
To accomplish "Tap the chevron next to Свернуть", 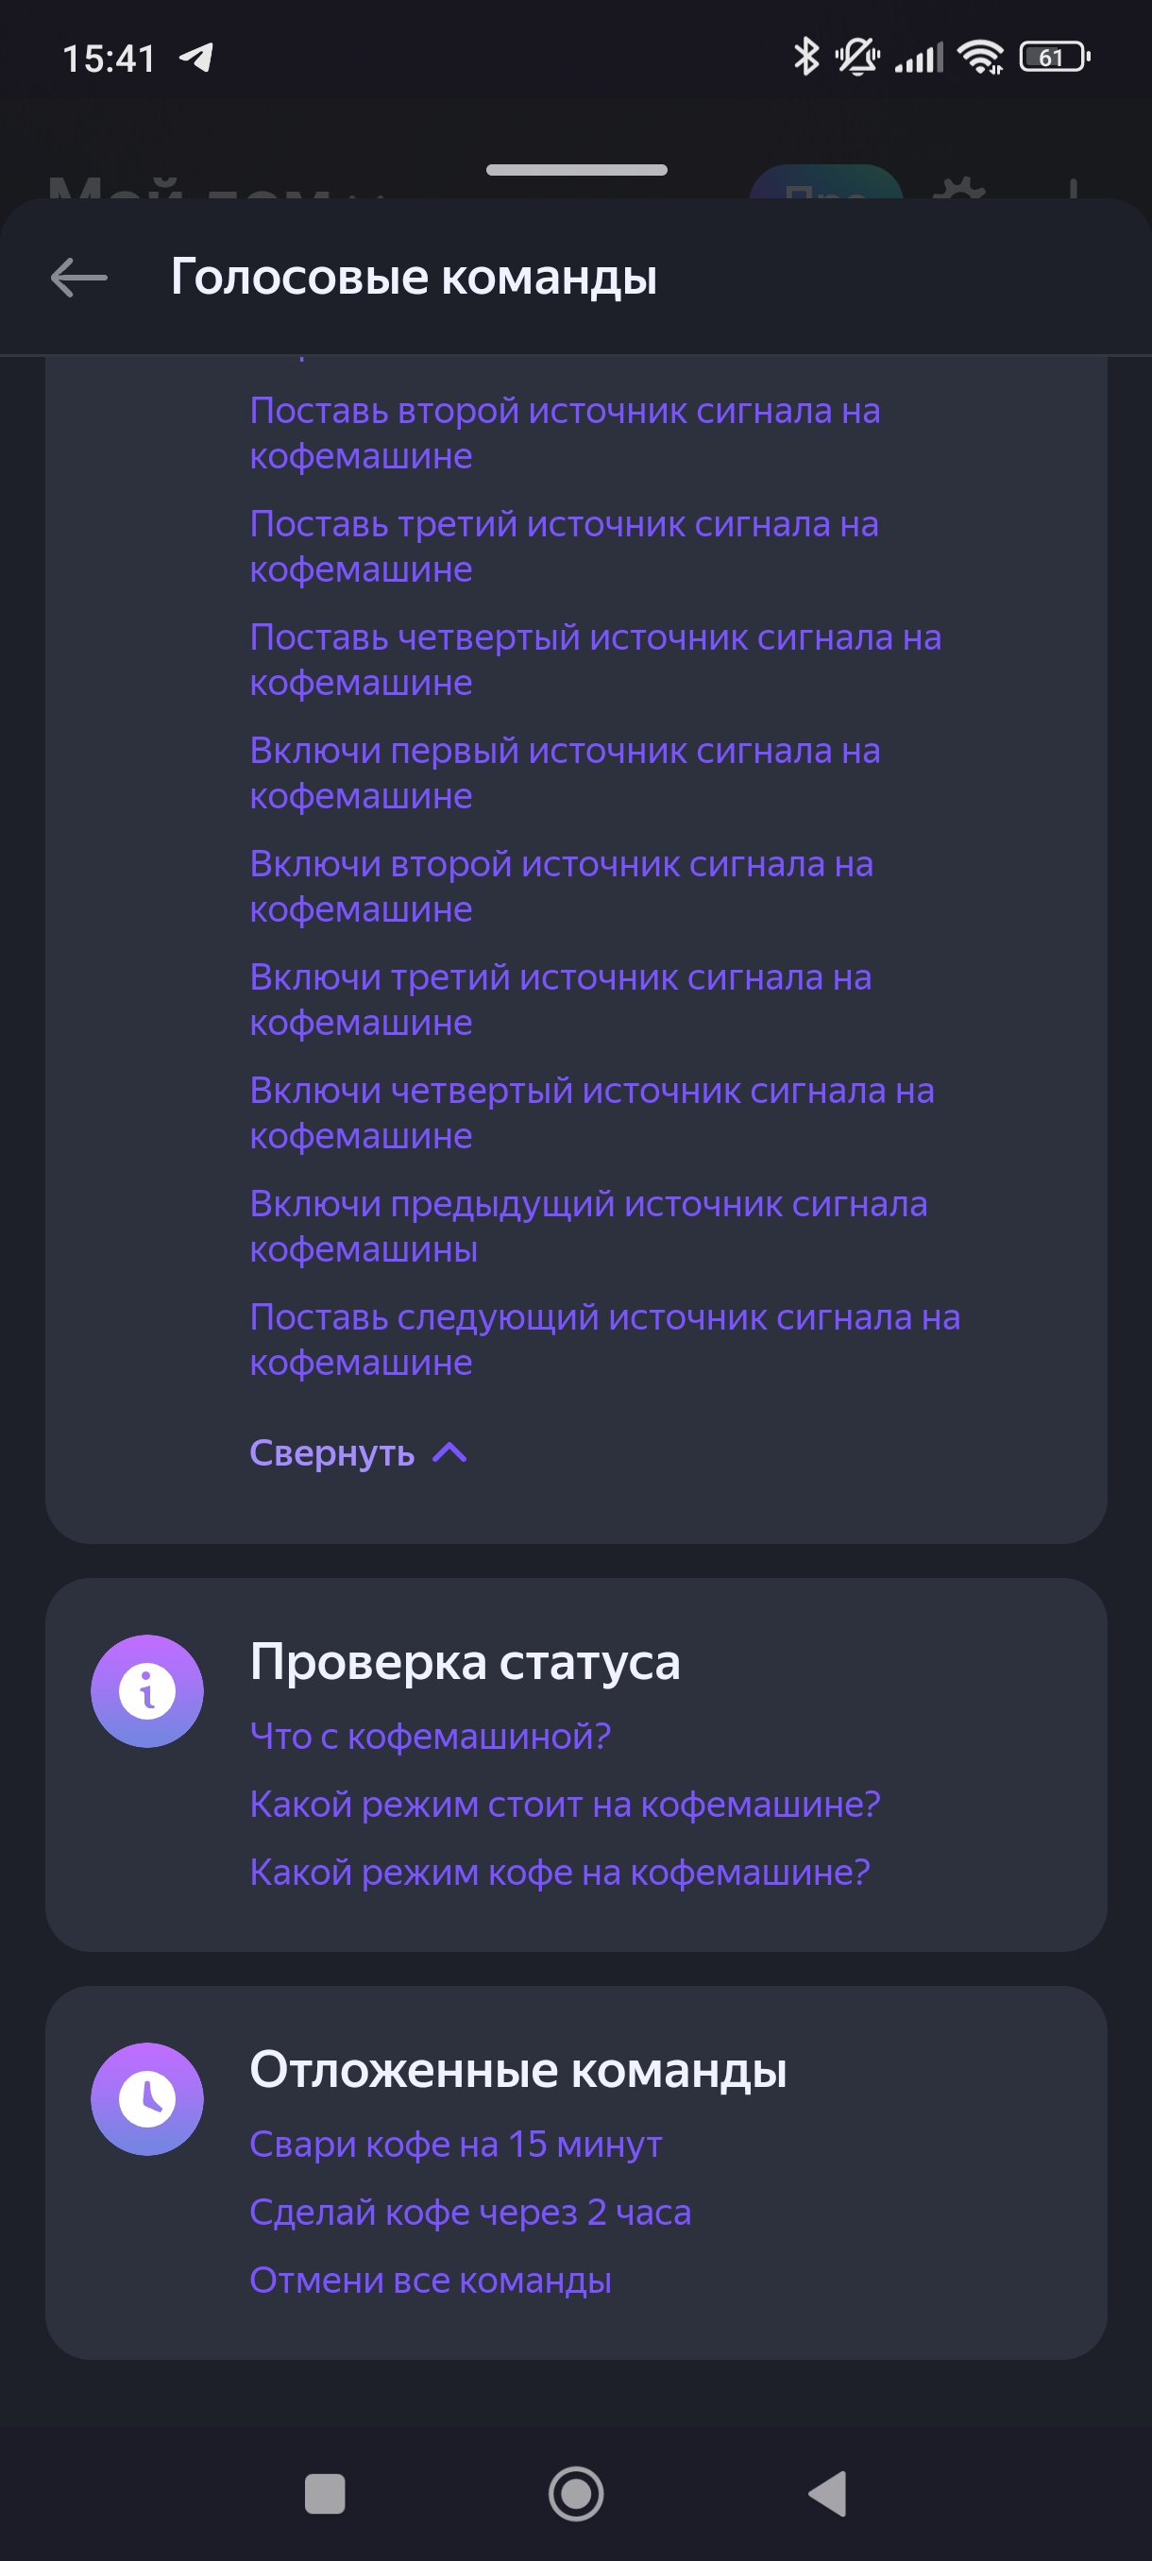I will click(x=450, y=1453).
